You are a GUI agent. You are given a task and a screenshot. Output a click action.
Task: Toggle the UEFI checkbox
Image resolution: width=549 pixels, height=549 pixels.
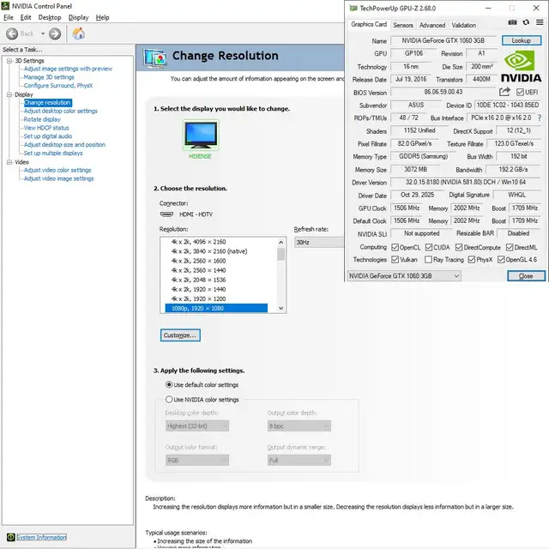coord(520,92)
